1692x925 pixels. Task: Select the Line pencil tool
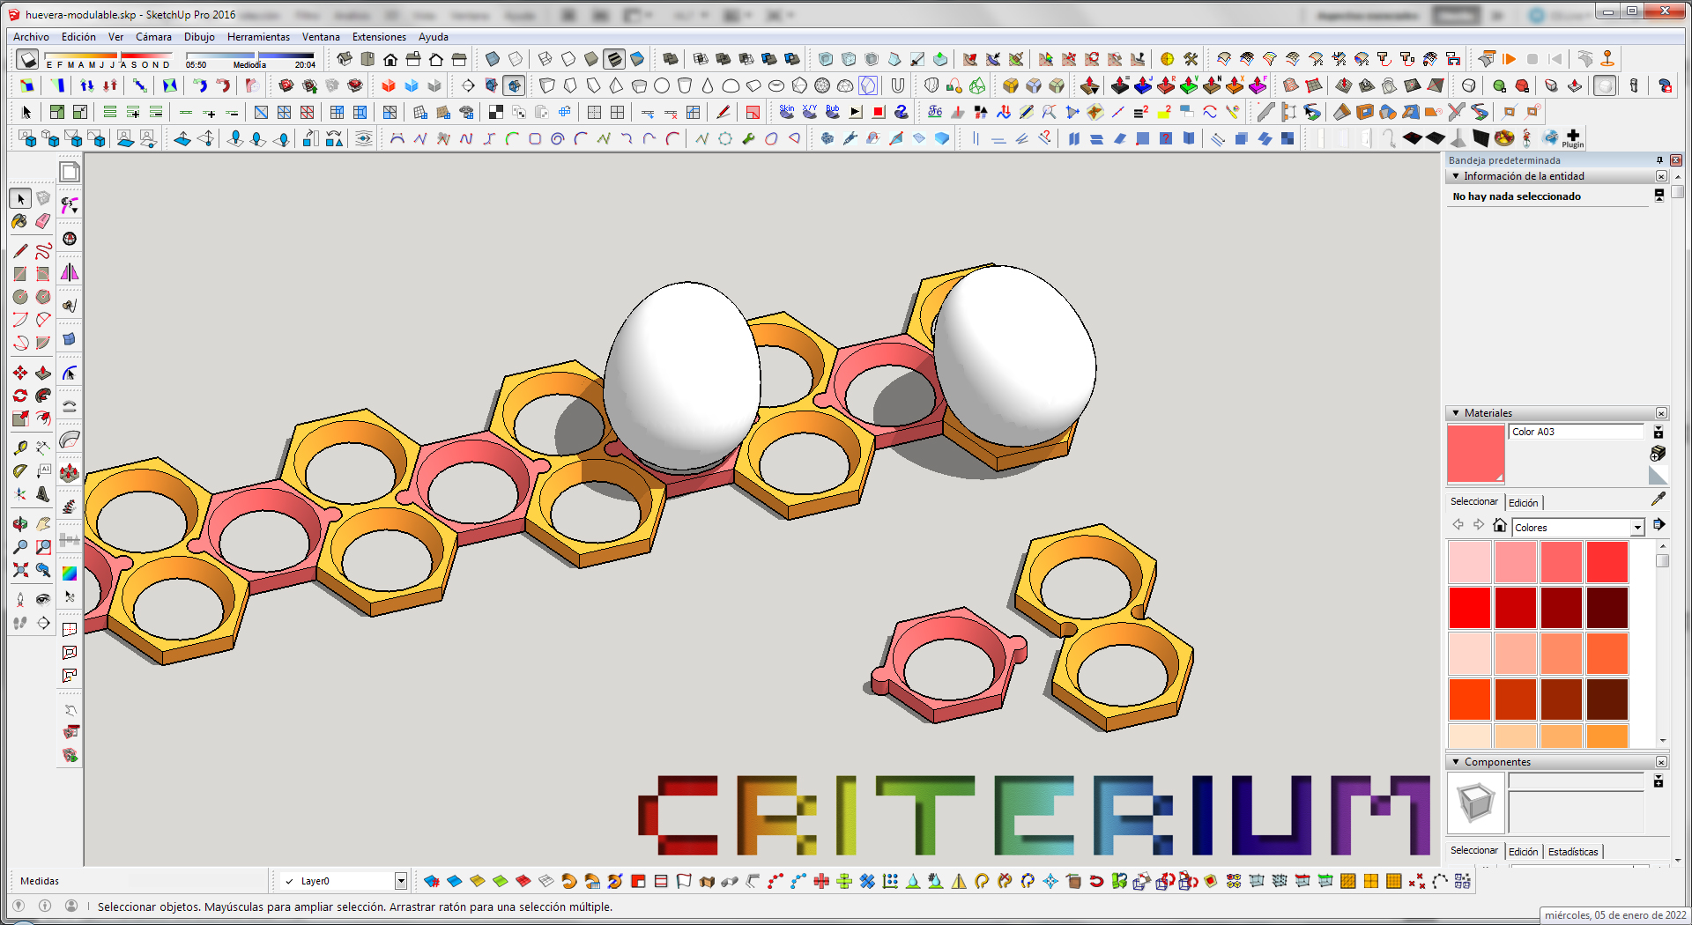[20, 252]
